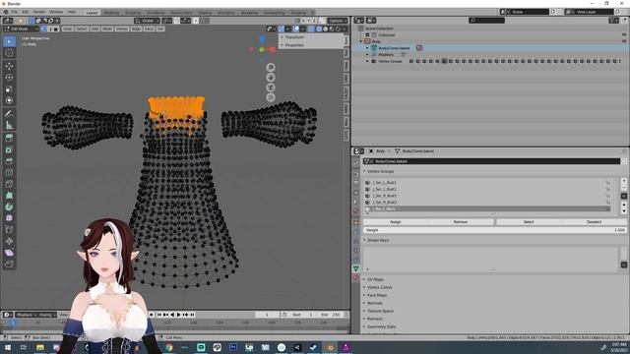Click the Remove button
The height and width of the screenshot is (354, 630).
click(461, 222)
